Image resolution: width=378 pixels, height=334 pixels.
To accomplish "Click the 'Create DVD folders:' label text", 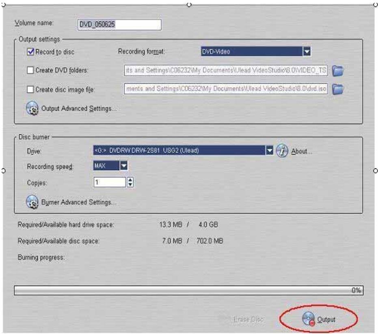I will pyautogui.click(x=62, y=70).
